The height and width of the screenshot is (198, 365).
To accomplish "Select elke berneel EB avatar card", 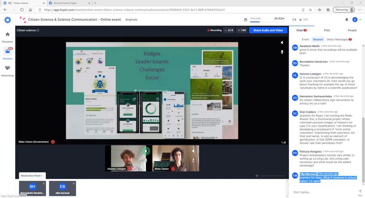I will click(62, 188).
